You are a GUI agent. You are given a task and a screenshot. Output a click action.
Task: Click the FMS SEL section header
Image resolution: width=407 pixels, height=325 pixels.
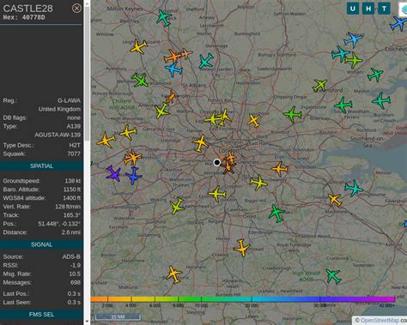(41, 315)
